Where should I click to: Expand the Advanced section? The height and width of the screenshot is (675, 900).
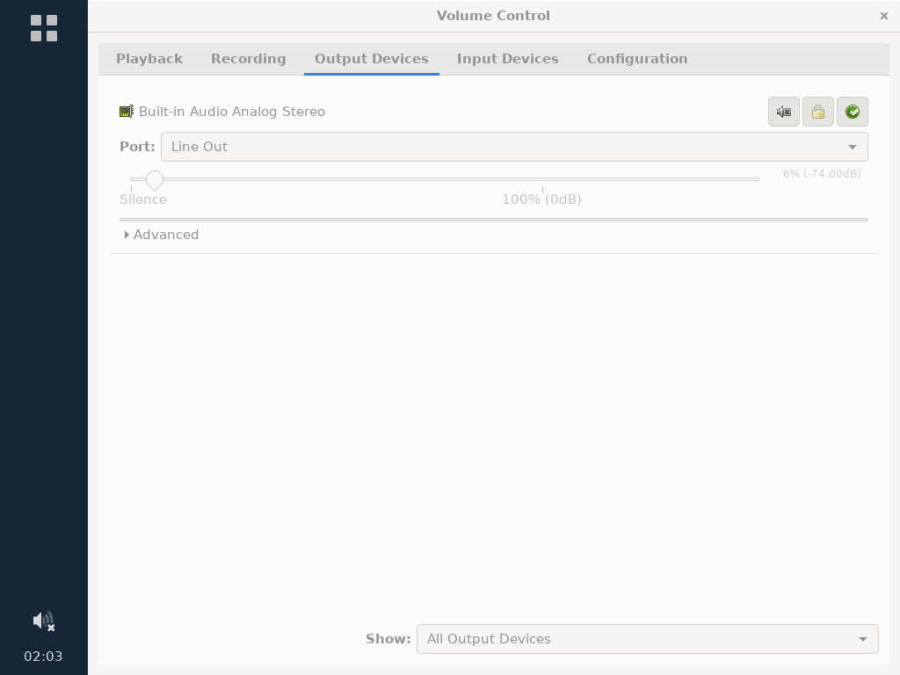[162, 235]
